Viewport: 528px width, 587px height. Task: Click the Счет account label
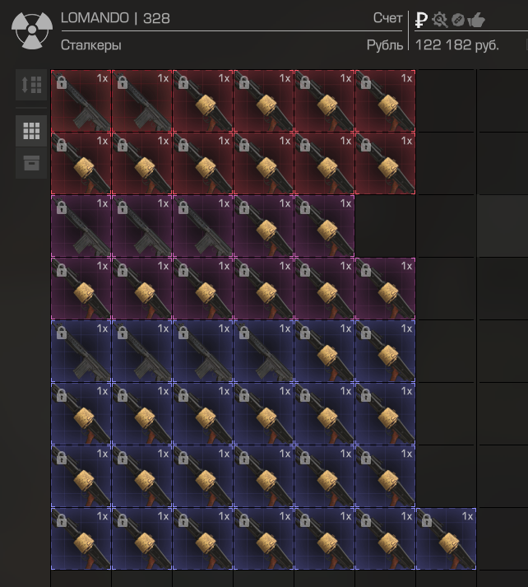[387, 18]
